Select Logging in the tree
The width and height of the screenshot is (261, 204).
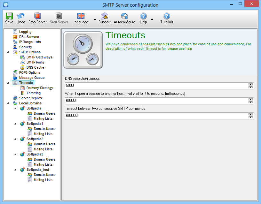25,32
